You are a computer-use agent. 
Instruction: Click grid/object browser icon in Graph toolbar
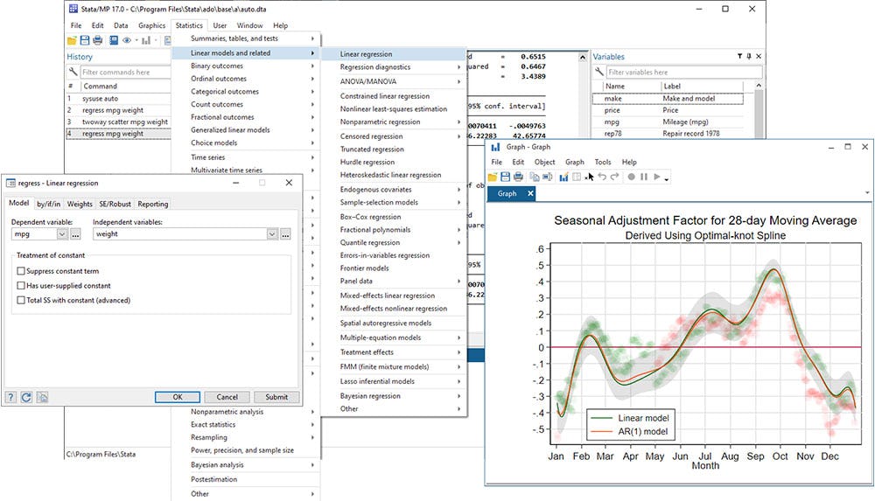pyautogui.click(x=577, y=177)
